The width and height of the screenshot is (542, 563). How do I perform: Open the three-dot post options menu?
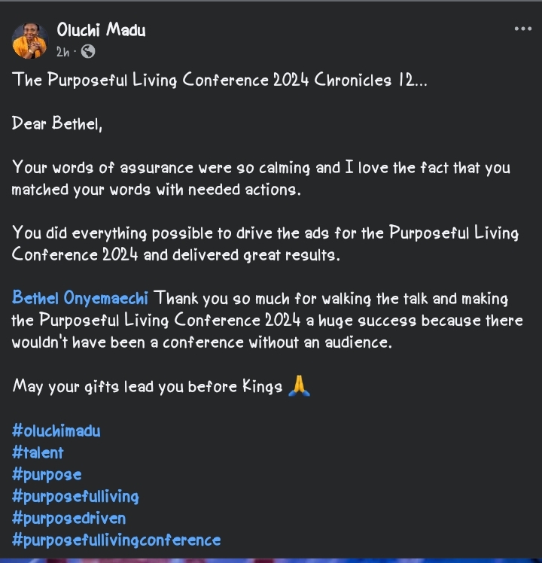522,29
